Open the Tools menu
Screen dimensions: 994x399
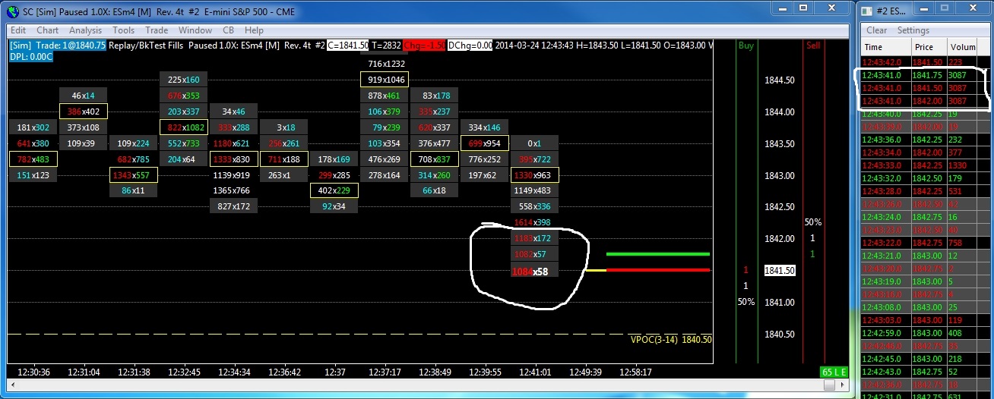[x=123, y=30]
